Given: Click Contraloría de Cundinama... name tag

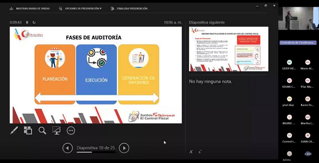Looking at the screenshot, I should pyautogui.click(x=298, y=43).
